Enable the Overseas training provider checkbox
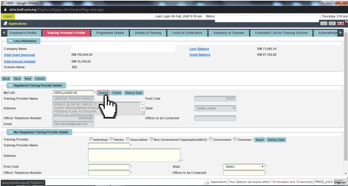 click(x=235, y=139)
